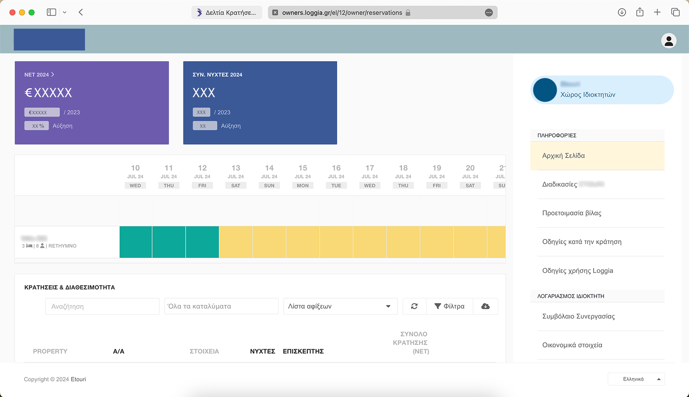Click the PROPERTY column header
This screenshot has height=397, width=689.
[50, 351]
